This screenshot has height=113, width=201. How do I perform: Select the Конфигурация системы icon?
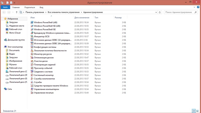(32, 47)
